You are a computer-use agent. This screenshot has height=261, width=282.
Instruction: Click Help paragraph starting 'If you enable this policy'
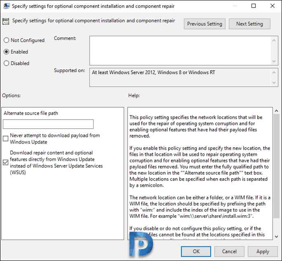click(200, 167)
